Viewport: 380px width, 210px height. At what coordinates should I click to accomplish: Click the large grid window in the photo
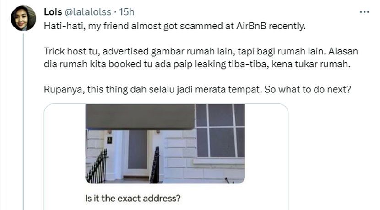point(220,131)
